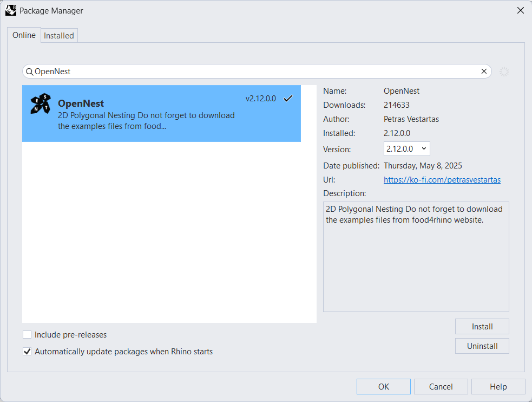Image resolution: width=532 pixels, height=402 pixels.
Task: Click the Uninstall button
Action: click(x=482, y=346)
